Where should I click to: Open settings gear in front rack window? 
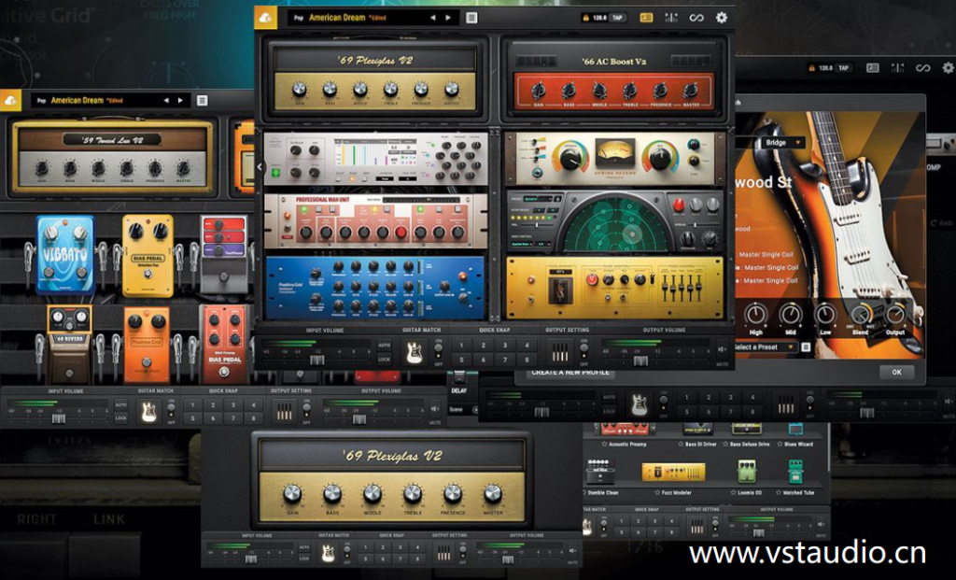(x=722, y=18)
